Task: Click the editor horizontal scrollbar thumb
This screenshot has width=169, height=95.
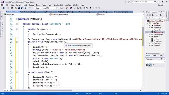Action: 43,90
